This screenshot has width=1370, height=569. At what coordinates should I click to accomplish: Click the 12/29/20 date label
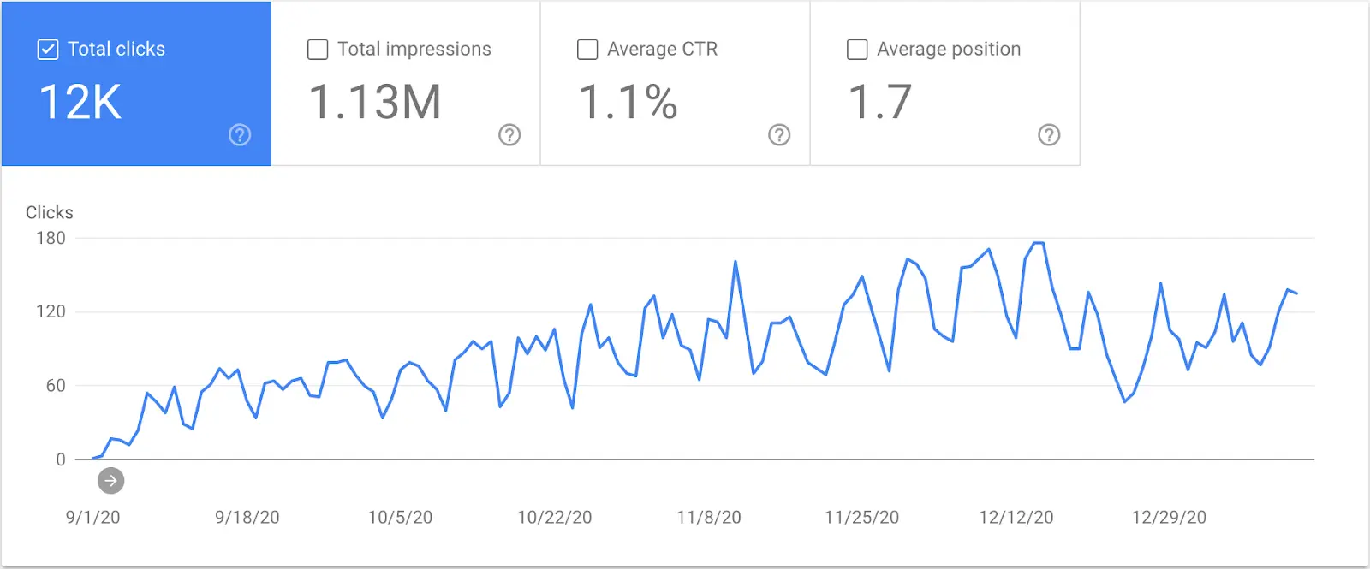(x=1169, y=517)
